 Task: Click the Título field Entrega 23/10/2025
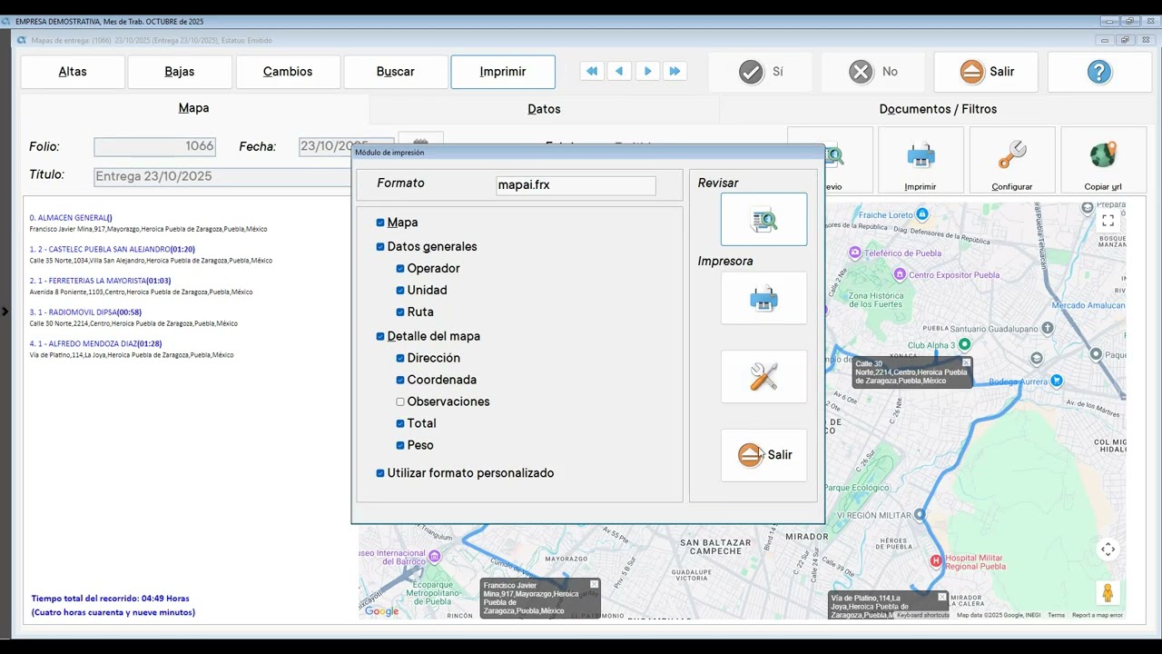[x=222, y=176]
